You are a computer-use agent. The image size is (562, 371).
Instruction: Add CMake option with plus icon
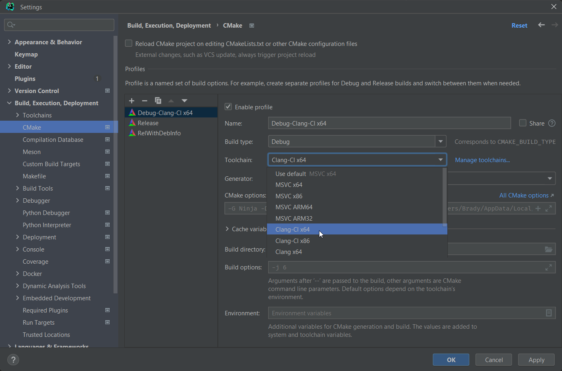pyautogui.click(x=538, y=208)
